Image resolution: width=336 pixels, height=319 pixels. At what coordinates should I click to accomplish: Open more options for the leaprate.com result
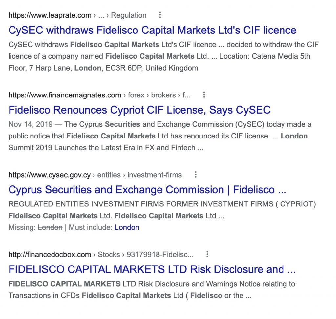point(160,15)
